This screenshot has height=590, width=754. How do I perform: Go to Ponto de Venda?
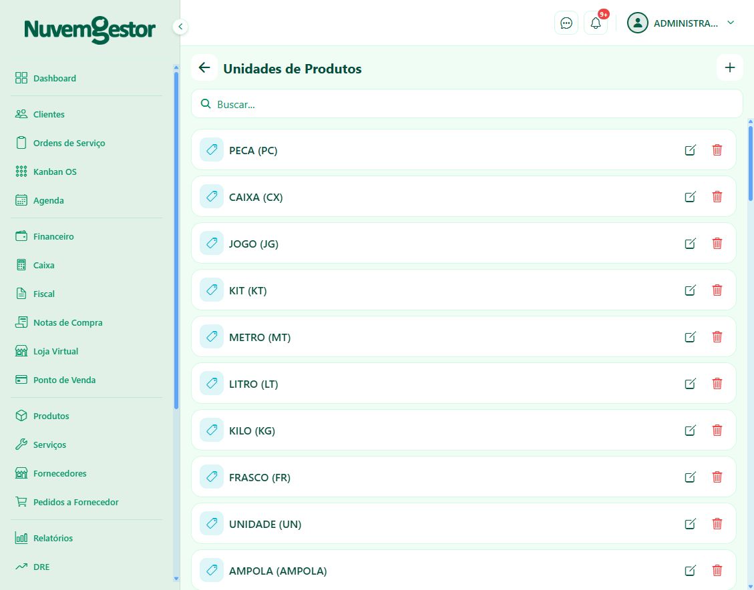pyautogui.click(x=87, y=380)
